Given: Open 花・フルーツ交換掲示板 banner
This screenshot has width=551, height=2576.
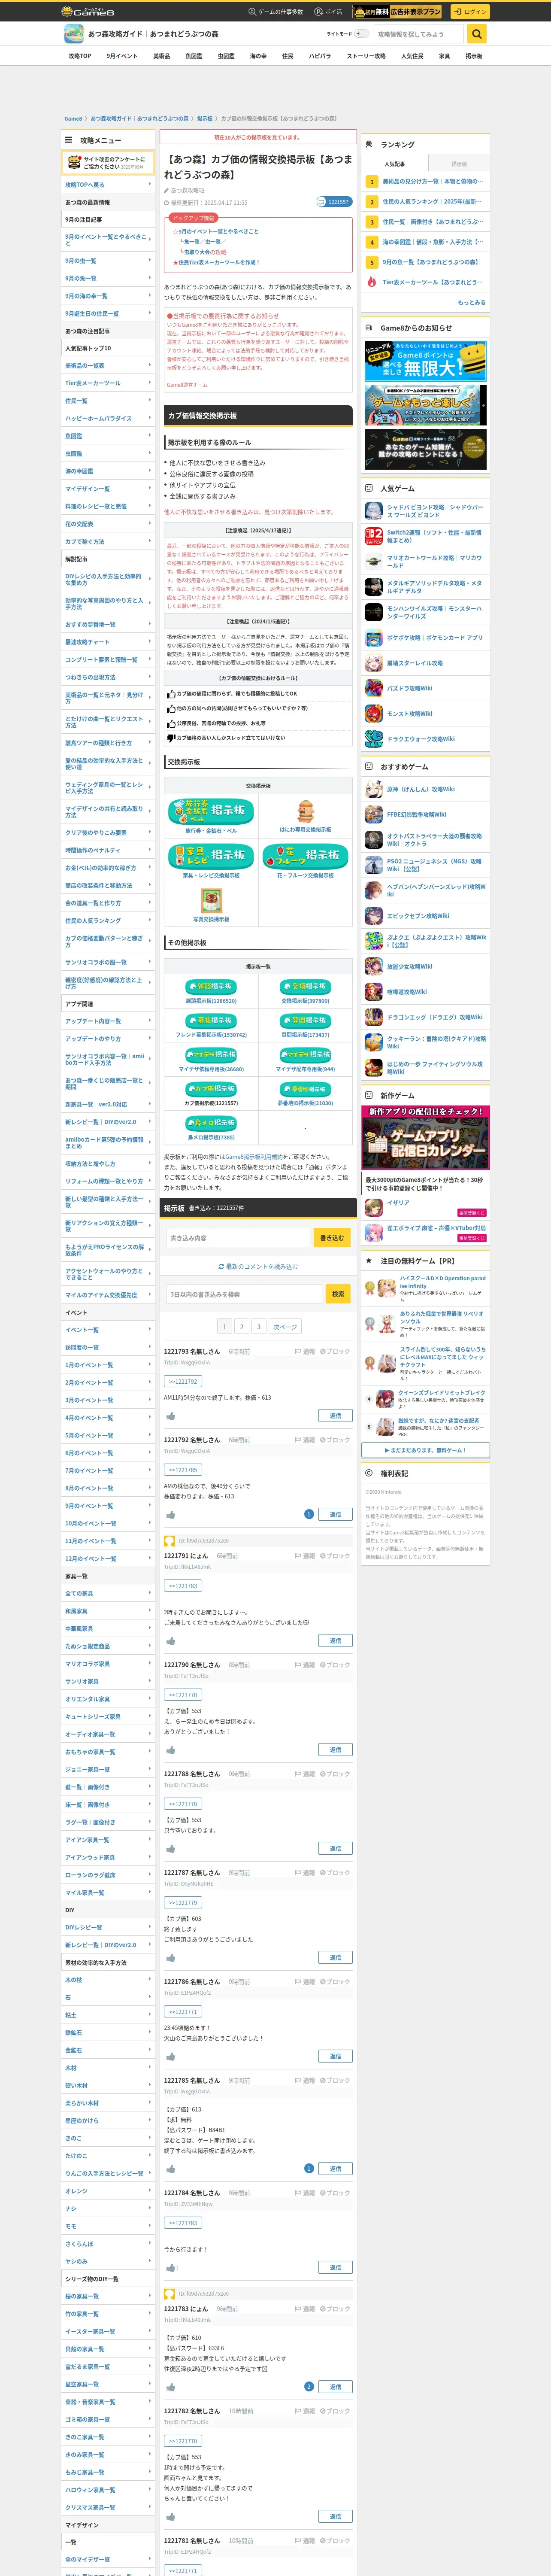Looking at the screenshot, I should [x=306, y=856].
